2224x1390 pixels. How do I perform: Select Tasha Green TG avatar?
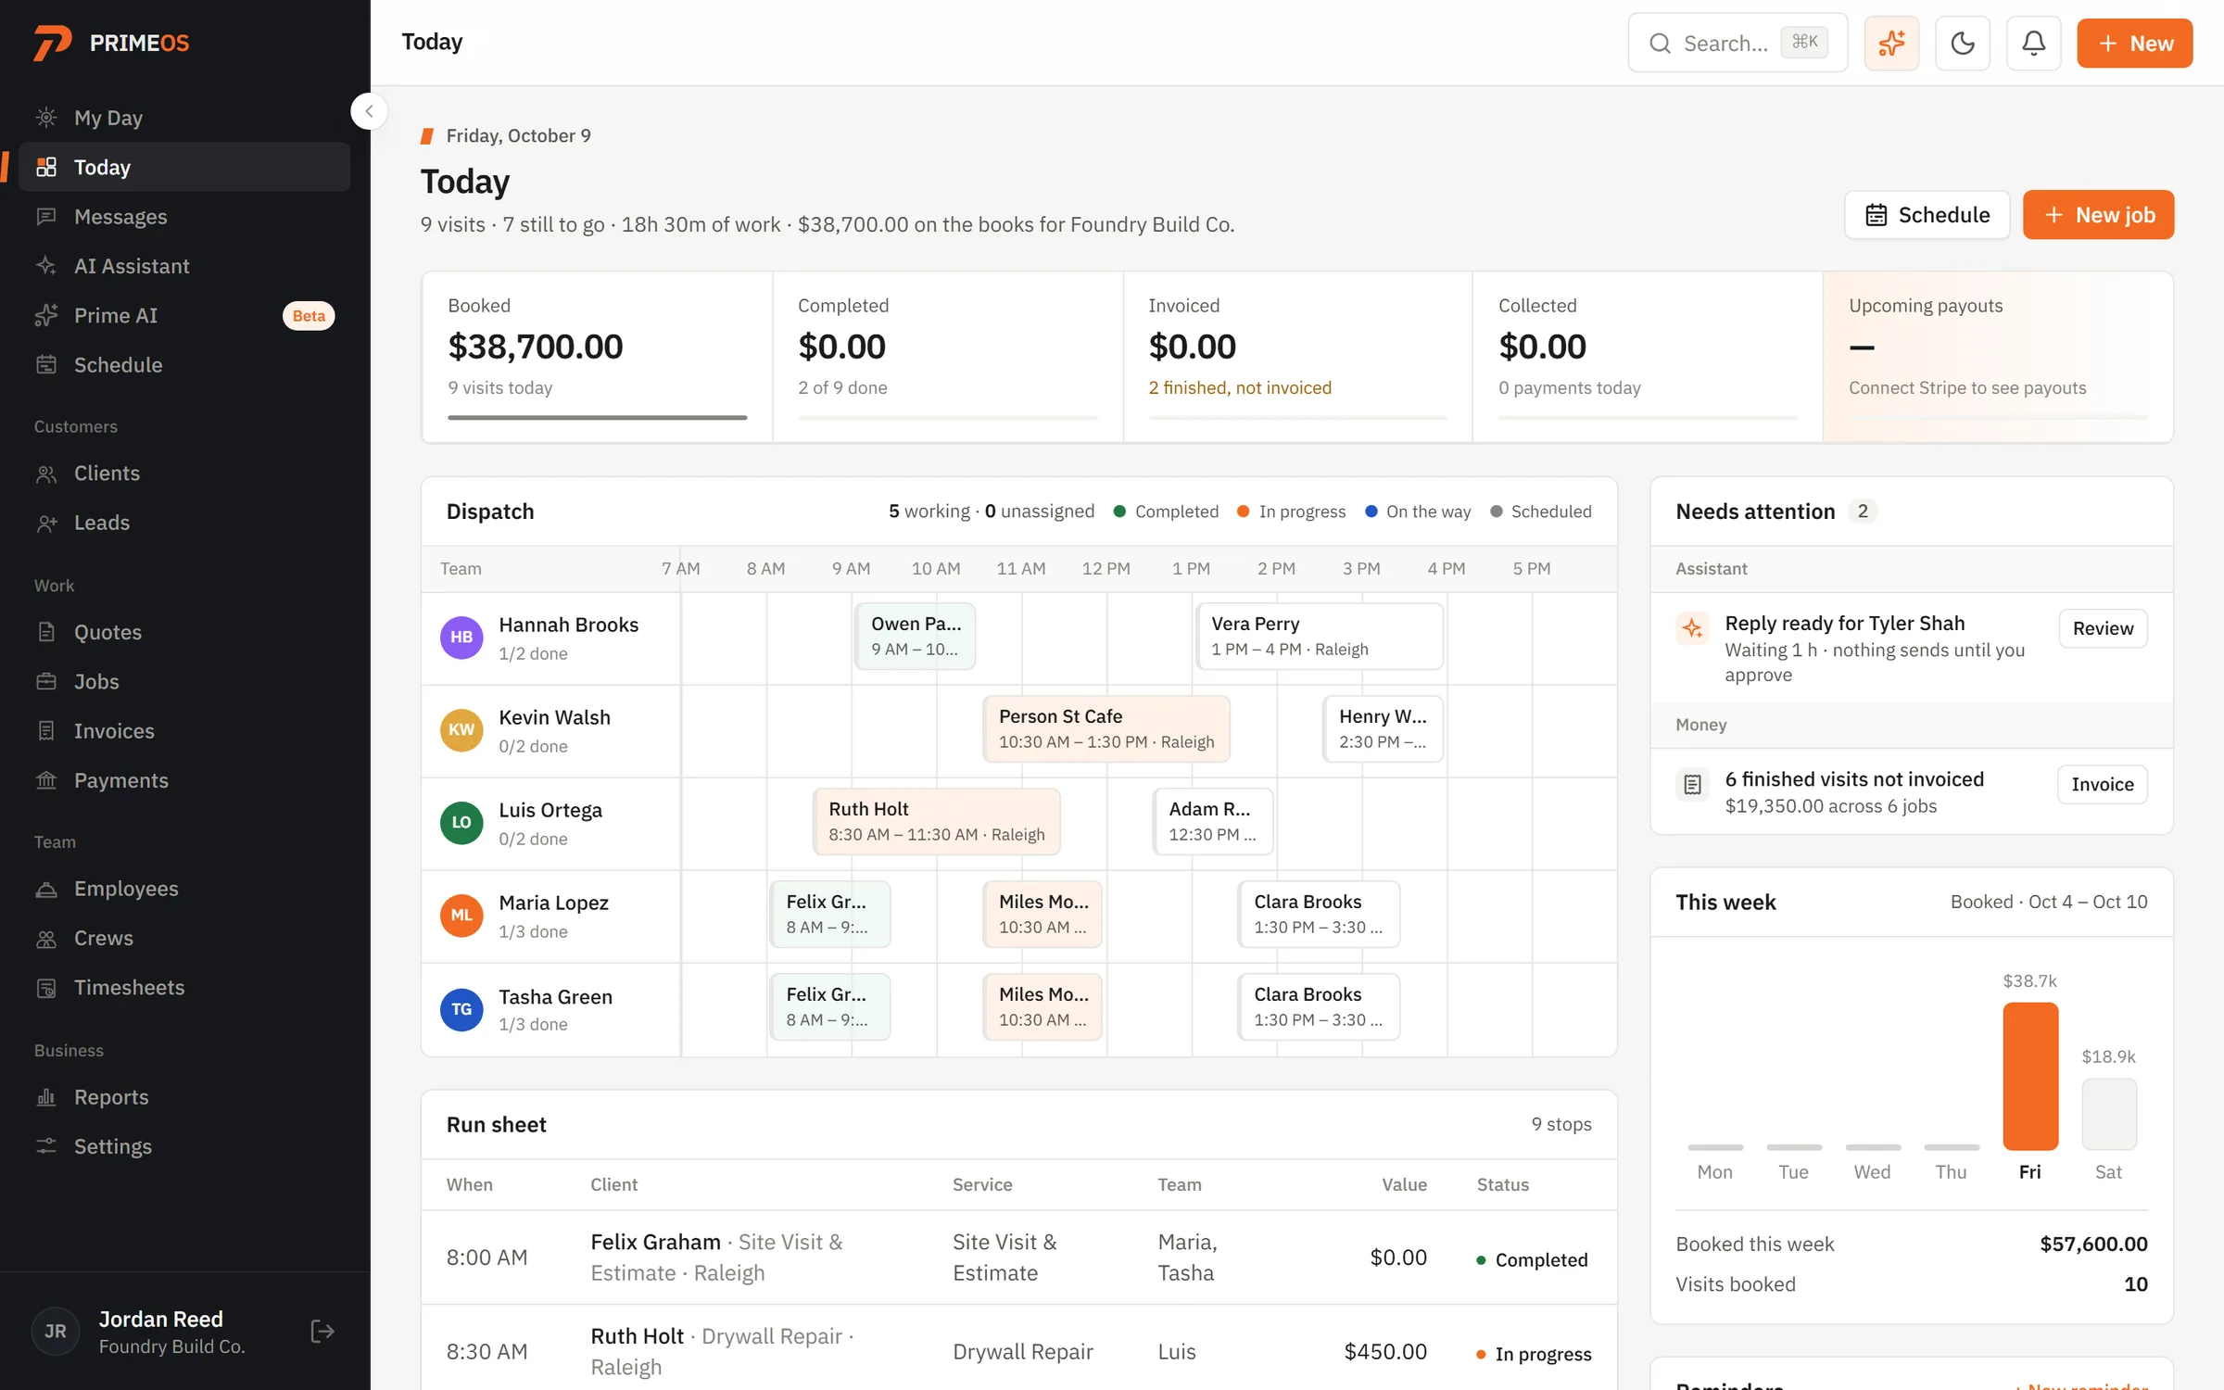tap(461, 1009)
